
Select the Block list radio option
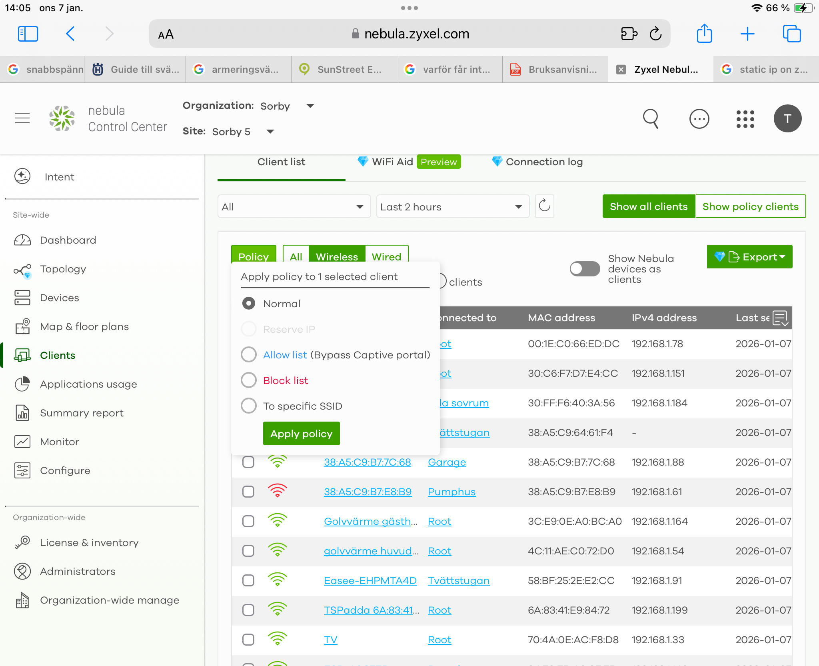pyautogui.click(x=249, y=380)
